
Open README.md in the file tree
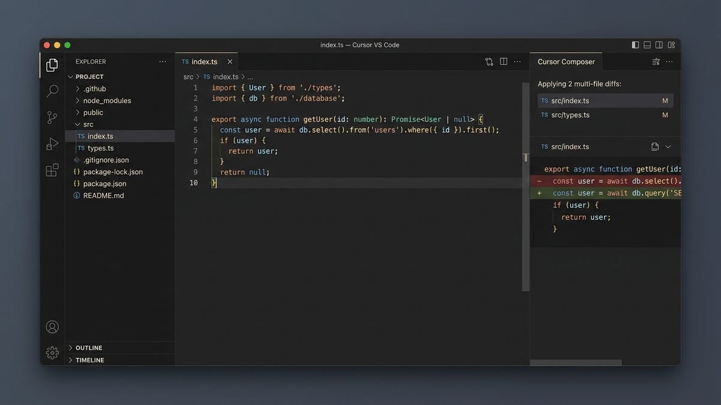coord(120,196)
